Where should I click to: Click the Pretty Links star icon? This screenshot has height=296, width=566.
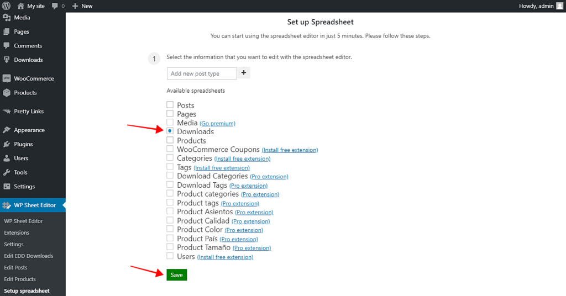[x=7, y=112]
